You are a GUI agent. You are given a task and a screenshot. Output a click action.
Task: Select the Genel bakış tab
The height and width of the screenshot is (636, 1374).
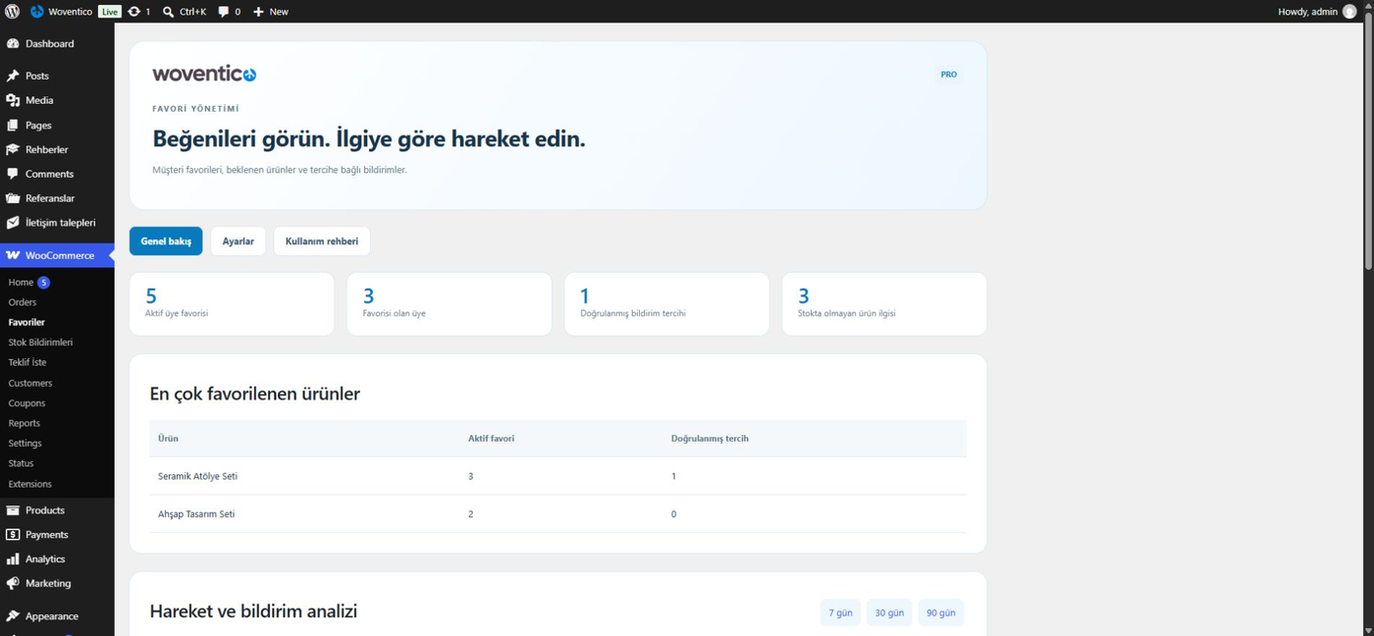coord(166,241)
